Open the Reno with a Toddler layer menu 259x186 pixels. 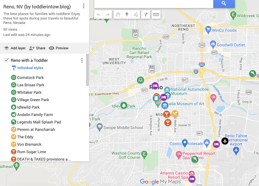click(82, 60)
